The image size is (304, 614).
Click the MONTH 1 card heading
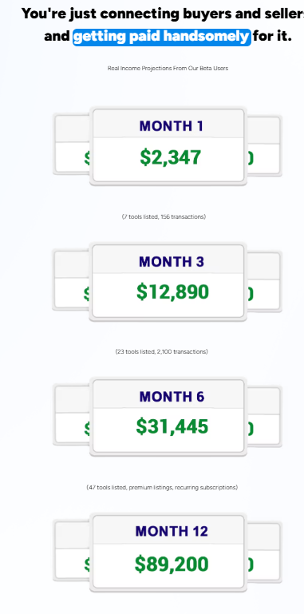(171, 126)
